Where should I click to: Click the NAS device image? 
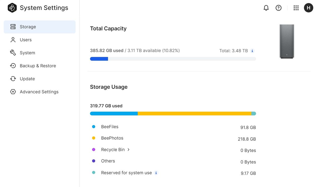pos(287,41)
